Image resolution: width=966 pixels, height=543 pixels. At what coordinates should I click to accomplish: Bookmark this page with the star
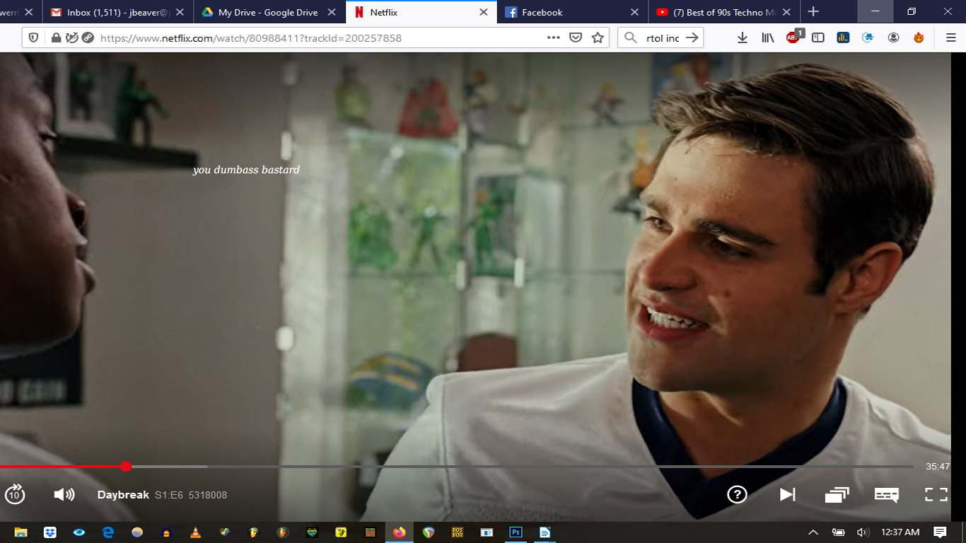click(x=598, y=37)
